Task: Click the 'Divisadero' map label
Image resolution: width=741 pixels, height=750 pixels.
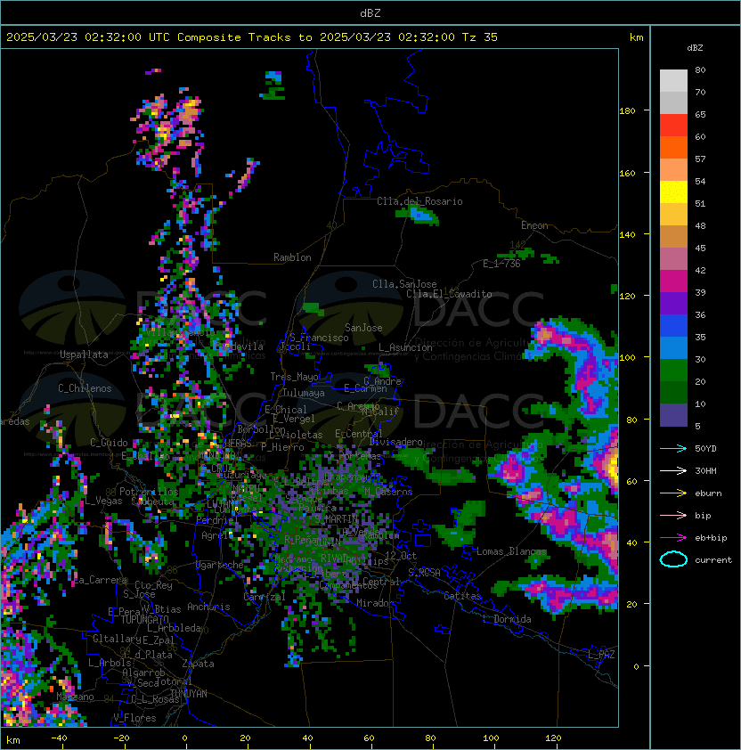Action: click(x=396, y=442)
